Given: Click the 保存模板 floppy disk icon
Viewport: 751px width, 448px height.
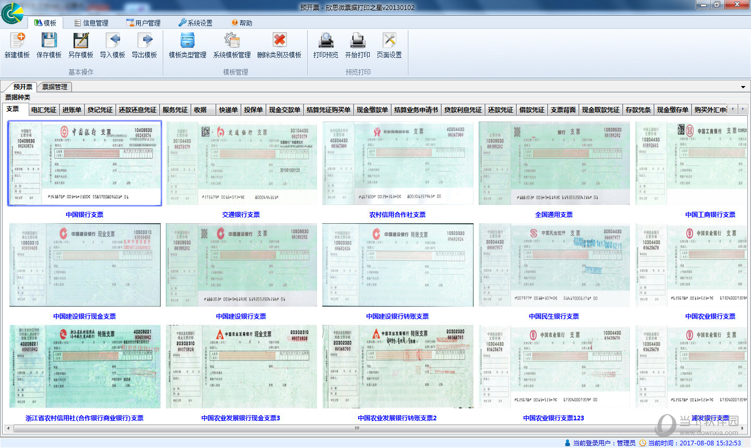Looking at the screenshot, I should coord(49,41).
